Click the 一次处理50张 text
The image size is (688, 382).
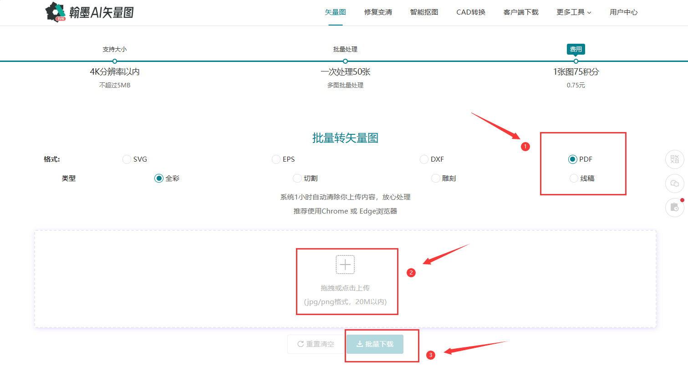(345, 72)
